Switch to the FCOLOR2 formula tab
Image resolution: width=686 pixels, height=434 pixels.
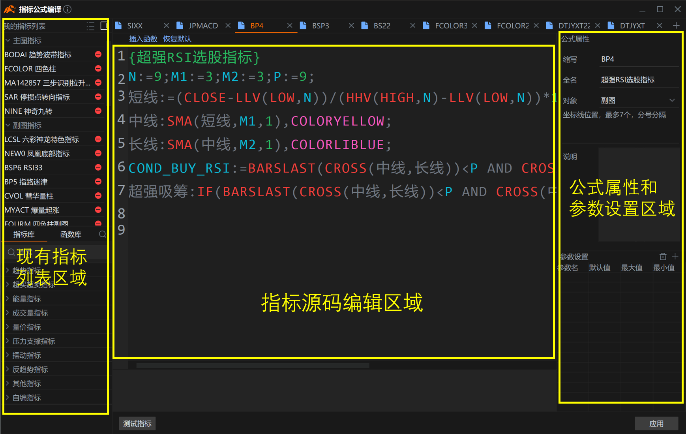(512, 26)
